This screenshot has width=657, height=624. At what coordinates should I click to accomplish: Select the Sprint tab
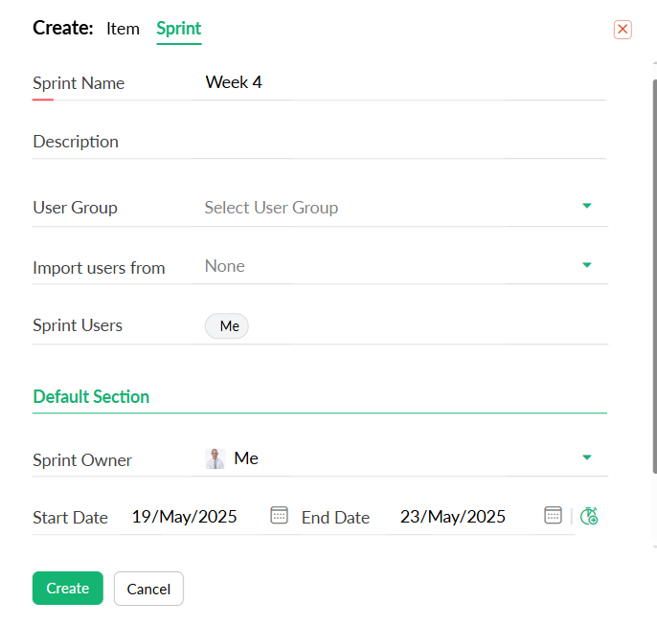179,29
